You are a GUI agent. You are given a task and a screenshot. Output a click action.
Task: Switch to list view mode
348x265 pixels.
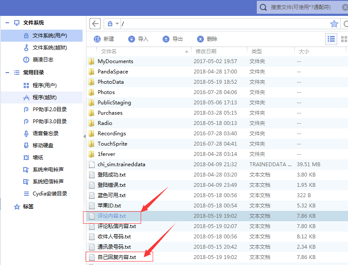tap(331, 39)
